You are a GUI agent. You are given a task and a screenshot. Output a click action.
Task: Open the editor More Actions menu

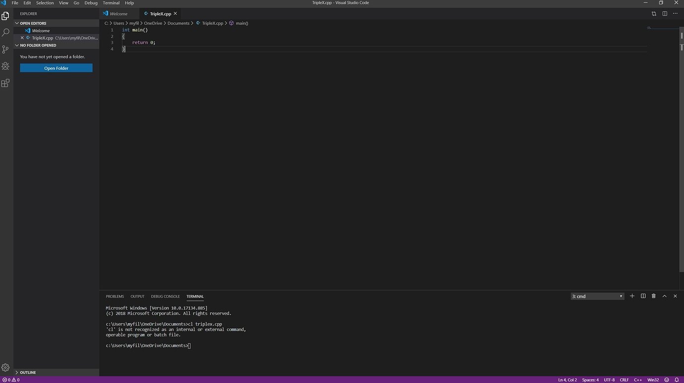(676, 14)
